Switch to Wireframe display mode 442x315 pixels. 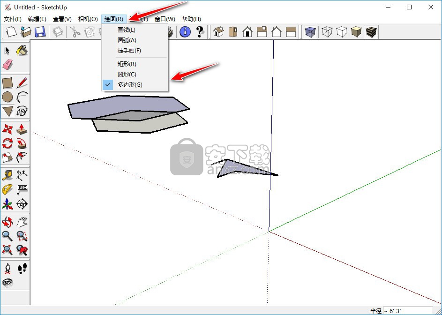coord(327,31)
